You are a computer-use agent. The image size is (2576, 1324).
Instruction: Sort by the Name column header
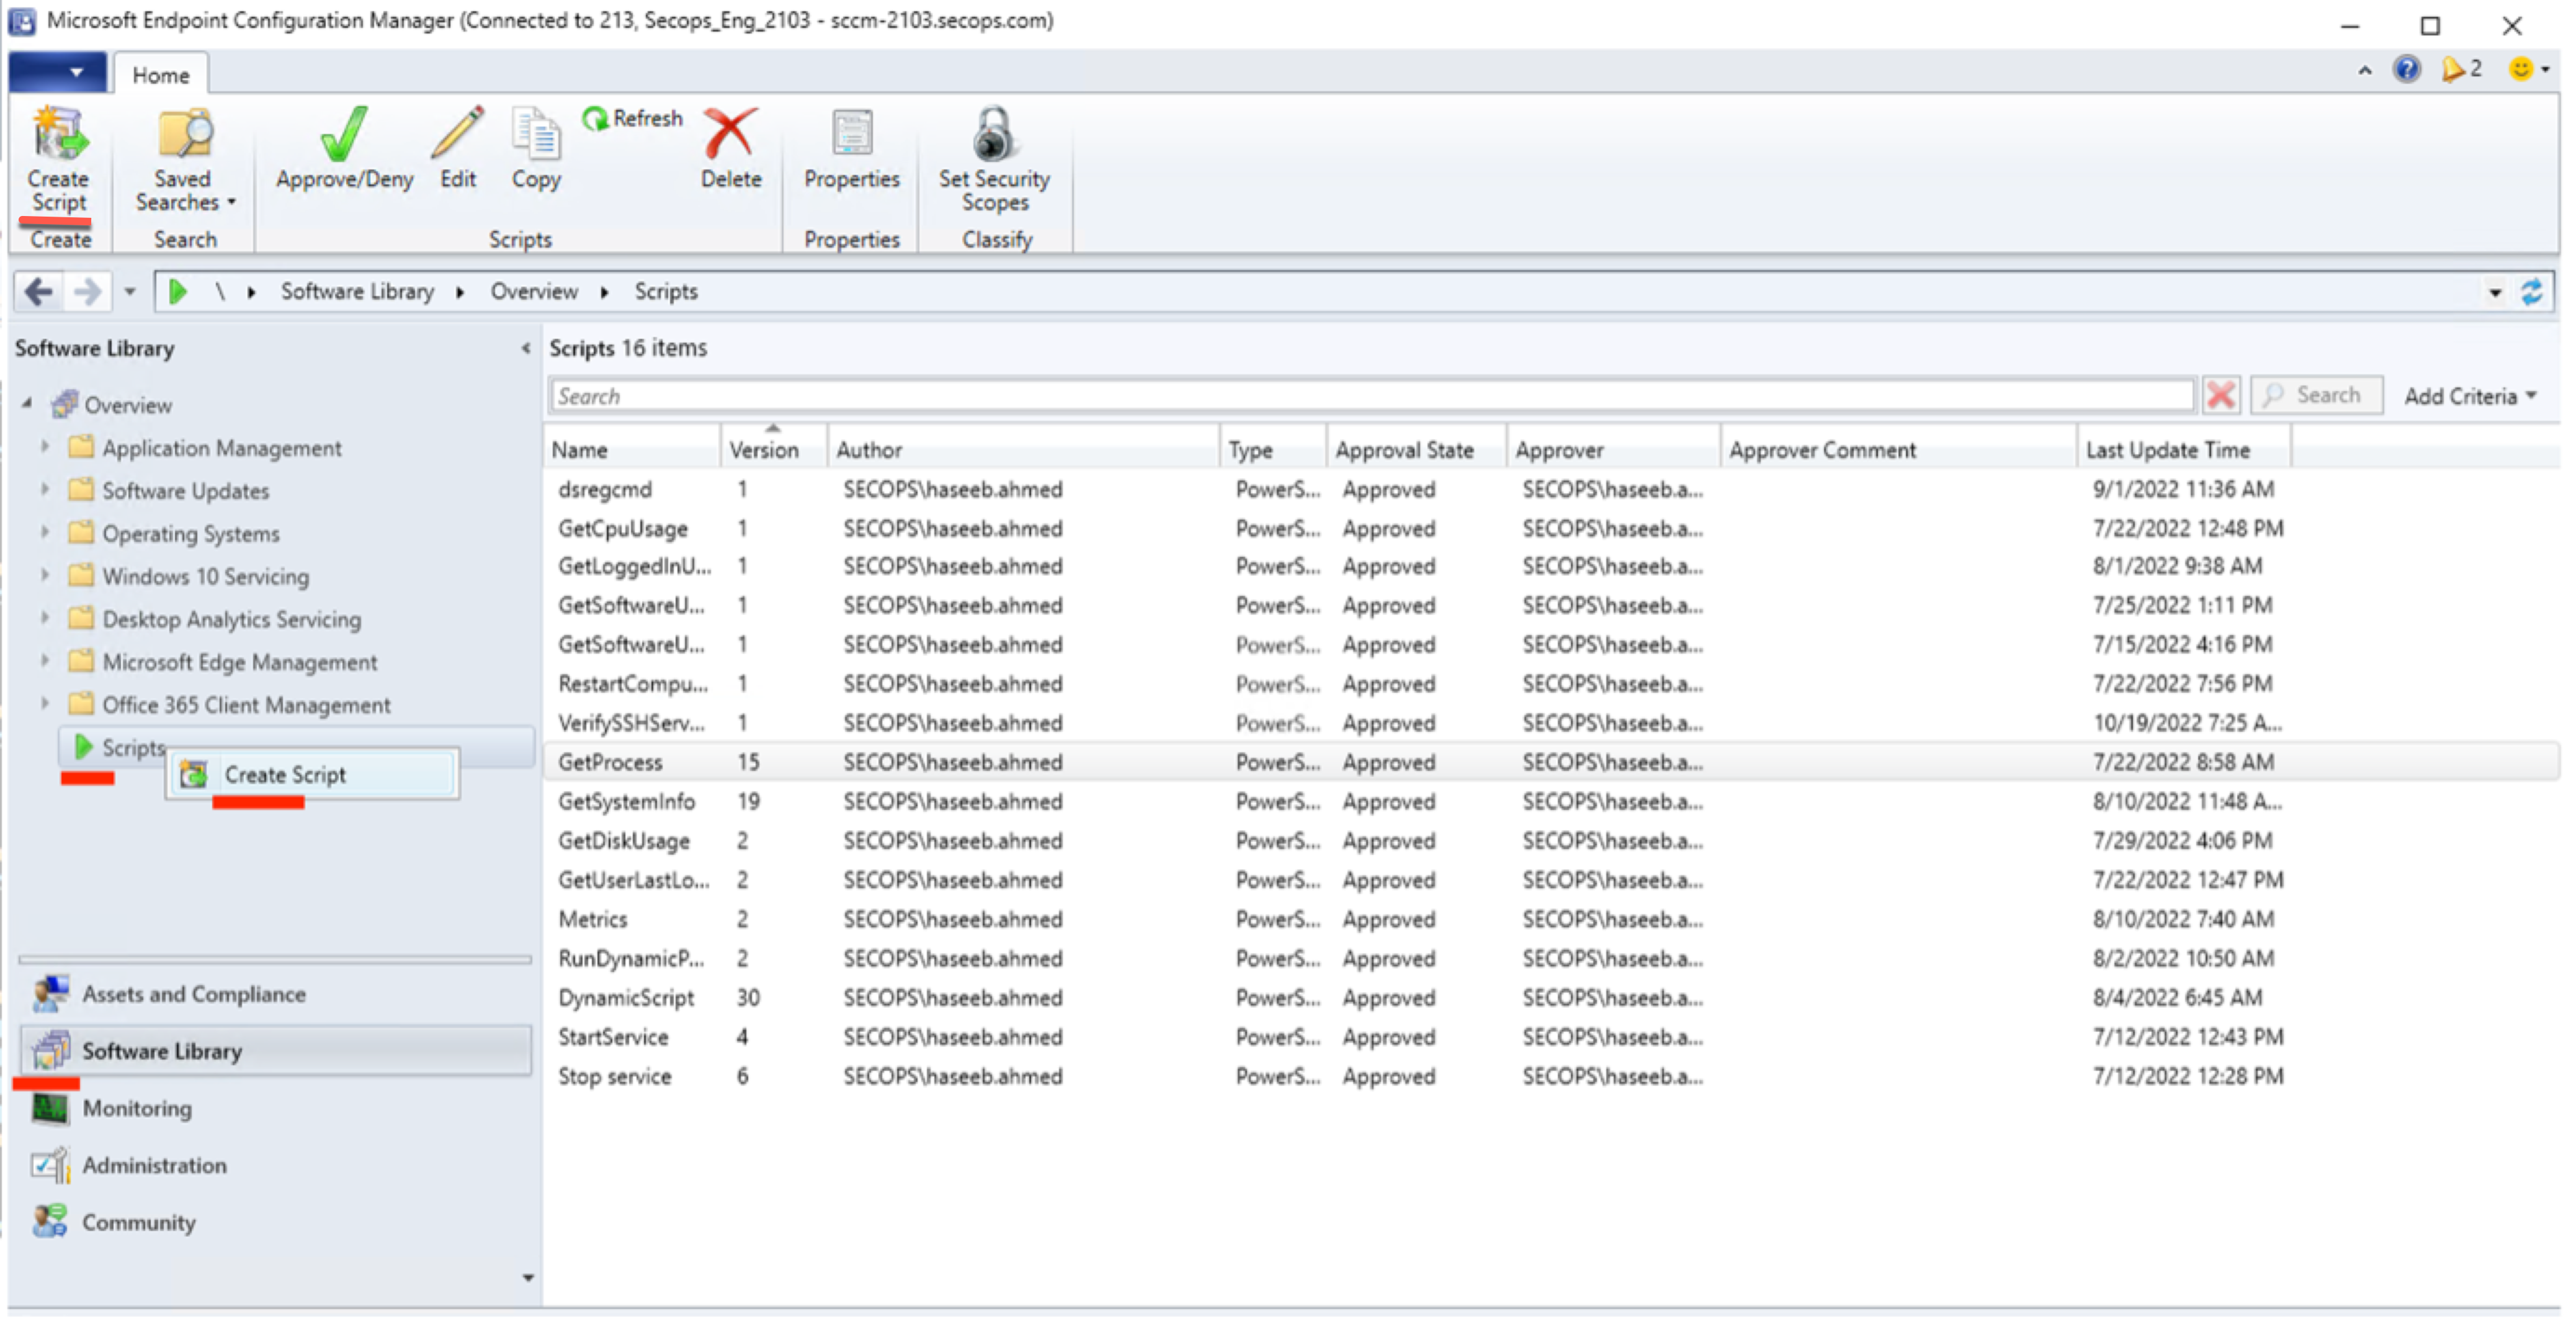point(633,451)
